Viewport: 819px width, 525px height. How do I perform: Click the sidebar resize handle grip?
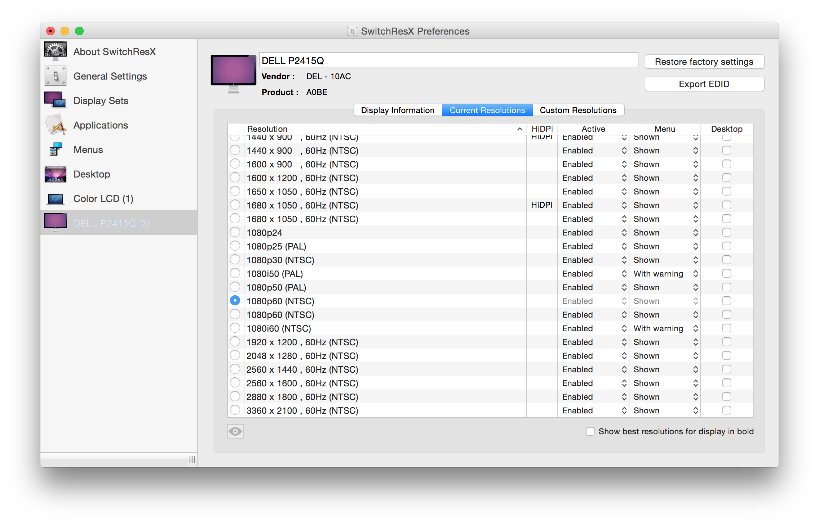click(x=192, y=459)
